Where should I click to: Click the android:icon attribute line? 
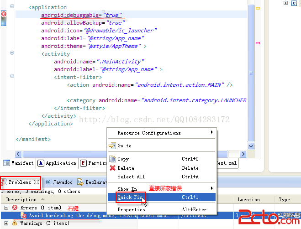99,31
